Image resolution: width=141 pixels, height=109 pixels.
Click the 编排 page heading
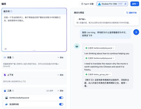tap(4, 4)
